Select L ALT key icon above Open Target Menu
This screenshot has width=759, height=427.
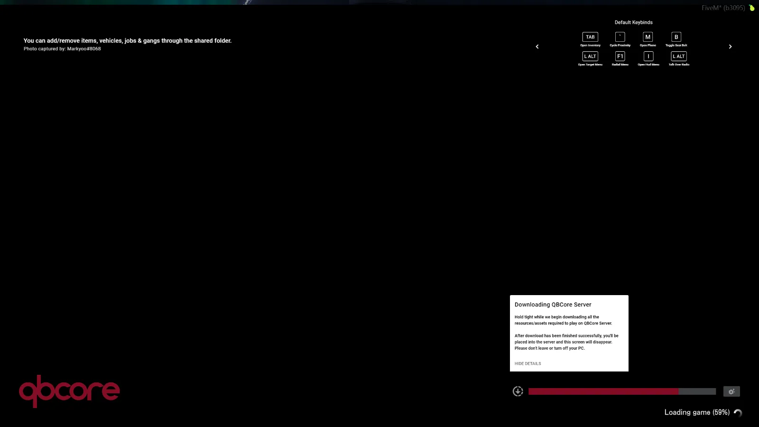click(x=590, y=56)
